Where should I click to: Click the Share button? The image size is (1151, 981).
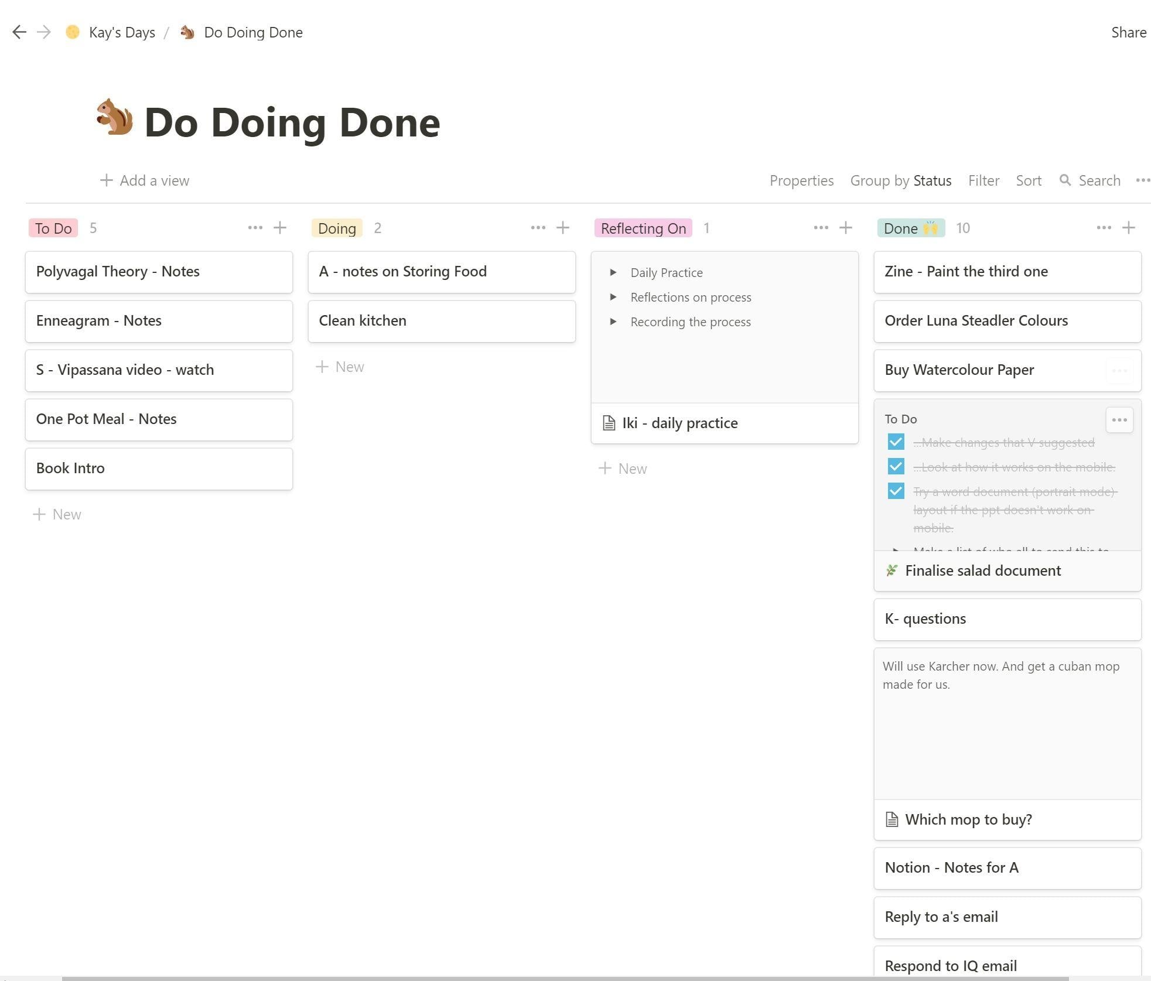pos(1129,32)
